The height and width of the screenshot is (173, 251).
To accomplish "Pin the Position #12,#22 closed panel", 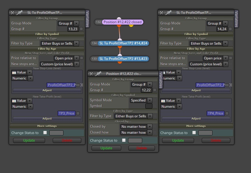I will (98, 74).
